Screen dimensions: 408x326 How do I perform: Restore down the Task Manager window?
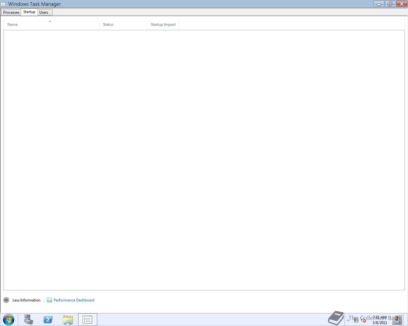[390, 4]
